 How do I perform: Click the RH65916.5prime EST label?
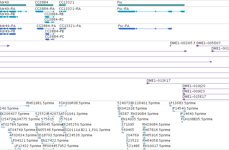pyautogui.click(x=156, y=135)
